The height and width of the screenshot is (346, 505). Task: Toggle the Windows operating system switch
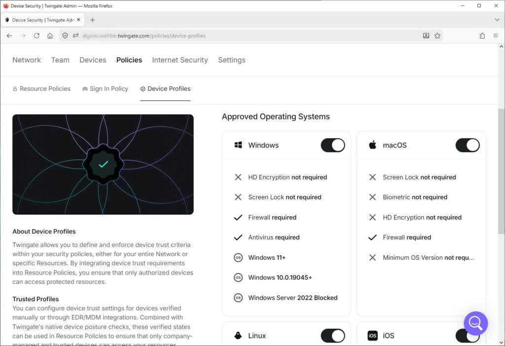coord(333,145)
